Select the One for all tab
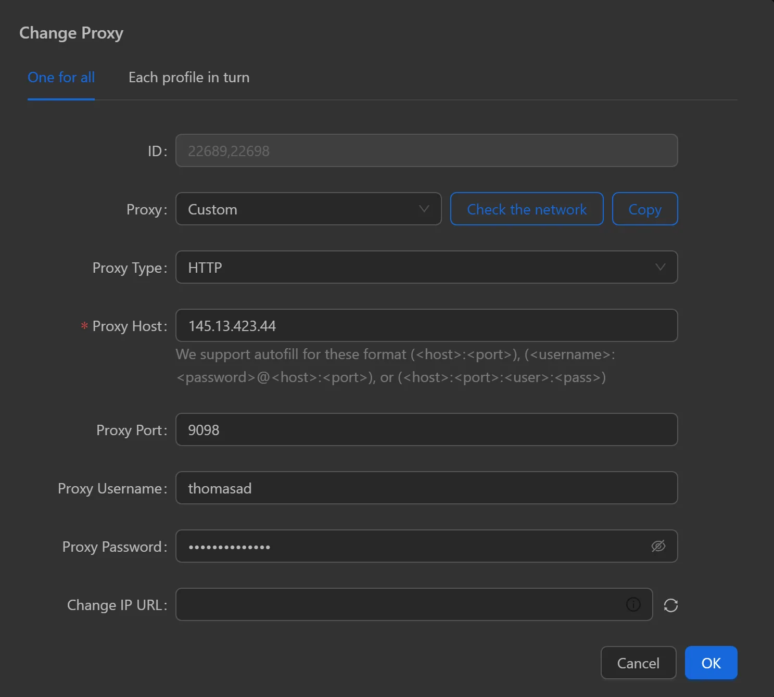The image size is (774, 697). point(61,77)
